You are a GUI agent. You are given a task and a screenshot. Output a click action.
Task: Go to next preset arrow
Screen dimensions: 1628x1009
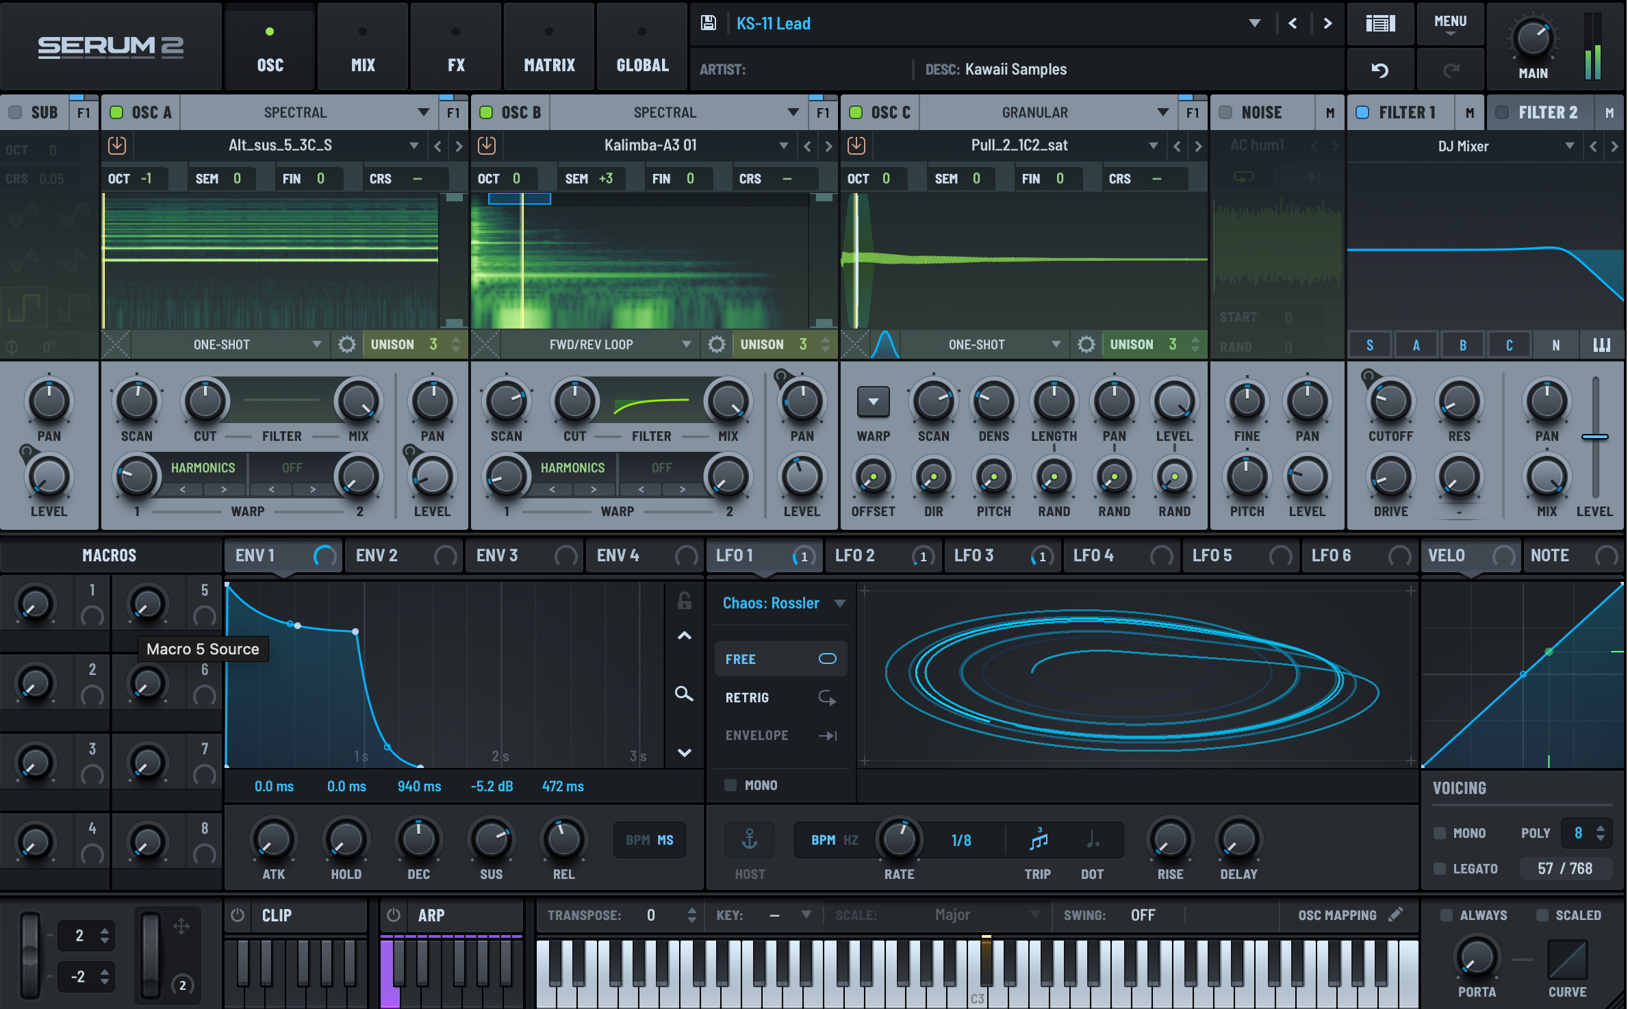point(1327,23)
